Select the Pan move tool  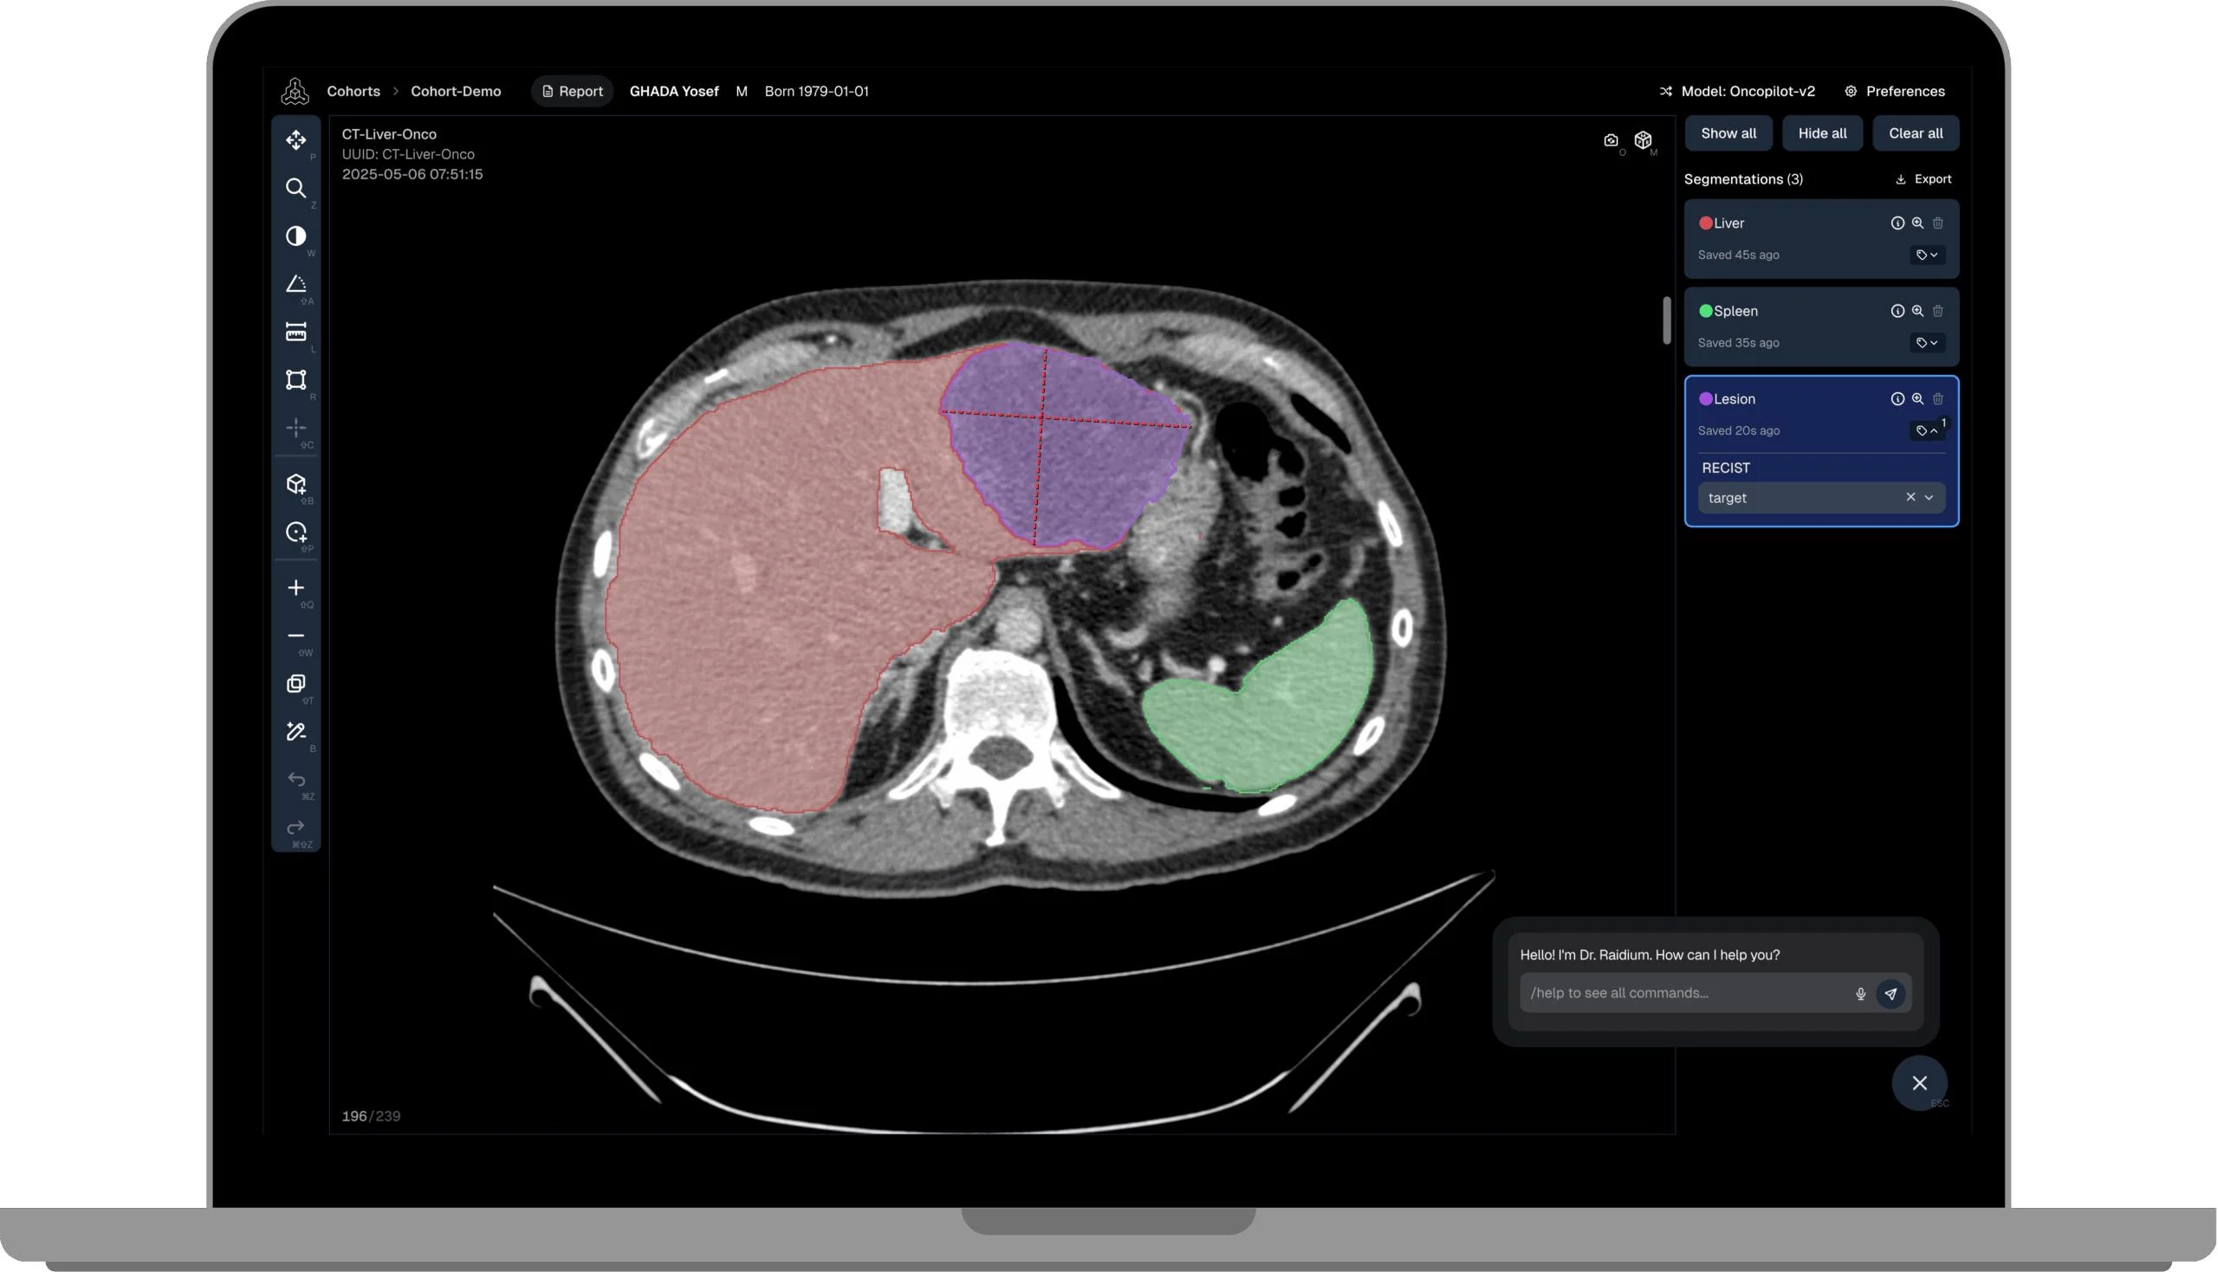pos(295,139)
